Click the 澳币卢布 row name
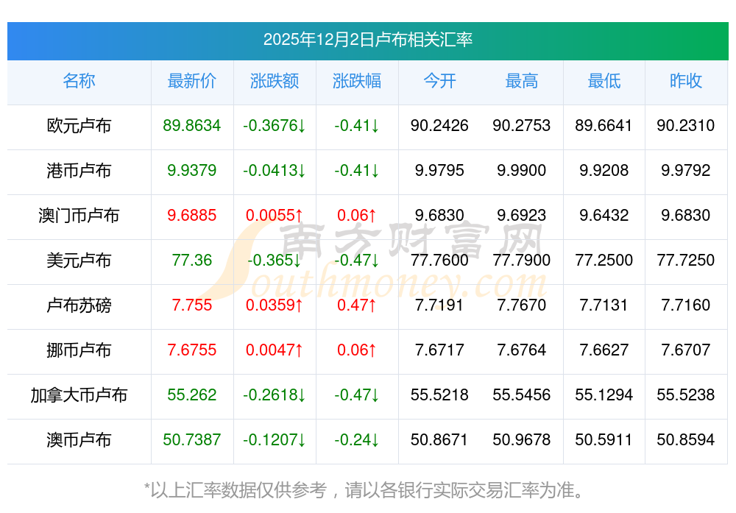Image resolution: width=736 pixels, height=513 pixels. click(79, 440)
